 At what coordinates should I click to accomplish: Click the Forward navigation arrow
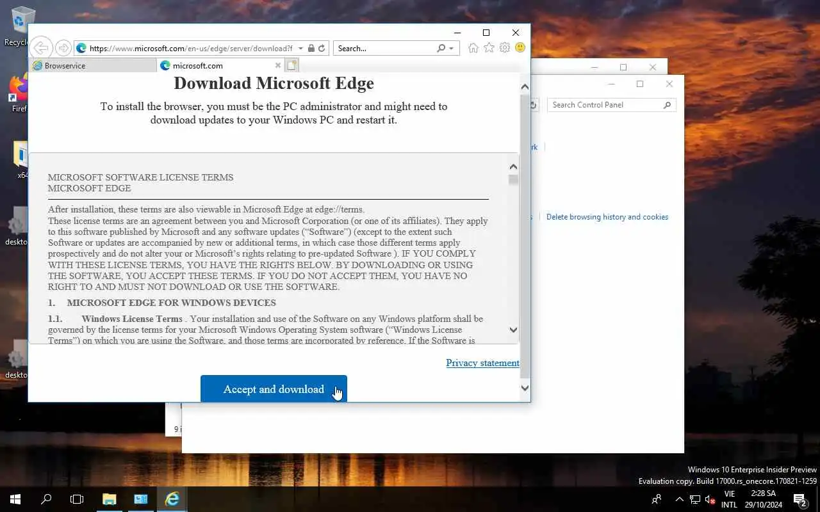point(63,48)
